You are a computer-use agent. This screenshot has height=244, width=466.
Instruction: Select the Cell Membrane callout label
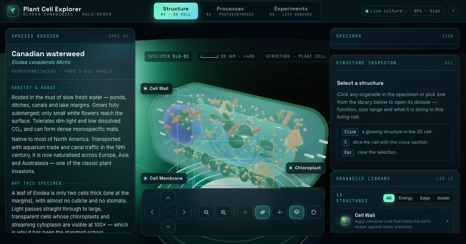pyautogui.click(x=163, y=178)
